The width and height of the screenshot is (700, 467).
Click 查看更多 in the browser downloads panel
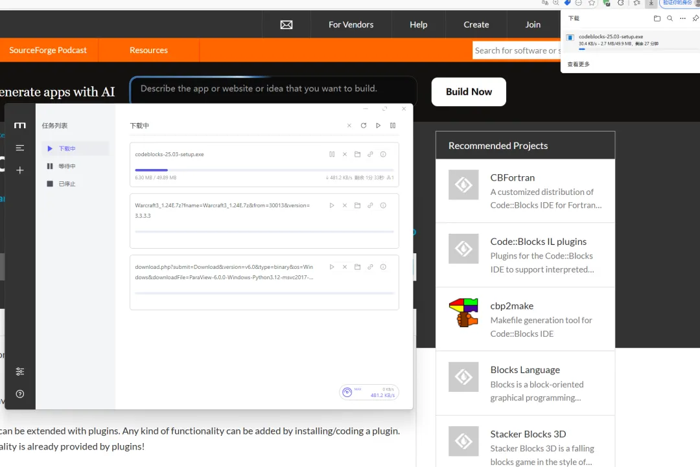(x=578, y=64)
